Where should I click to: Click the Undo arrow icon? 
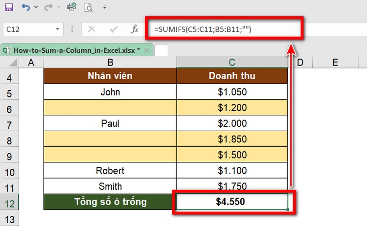tap(25, 7)
